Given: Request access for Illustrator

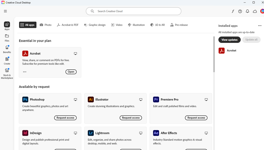Looking at the screenshot, I should click(131, 118).
